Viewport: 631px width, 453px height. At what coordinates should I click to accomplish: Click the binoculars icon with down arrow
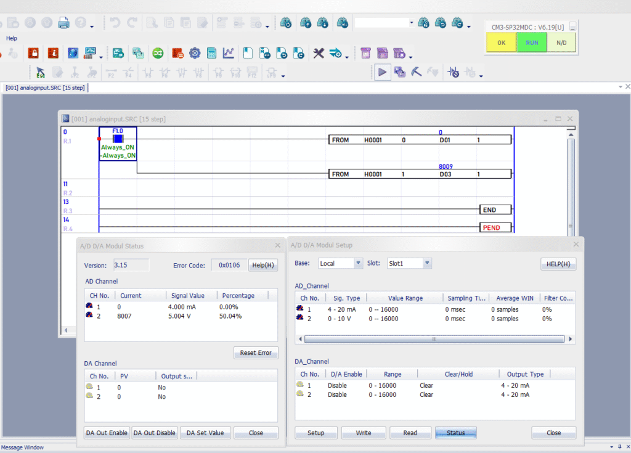pos(322,23)
